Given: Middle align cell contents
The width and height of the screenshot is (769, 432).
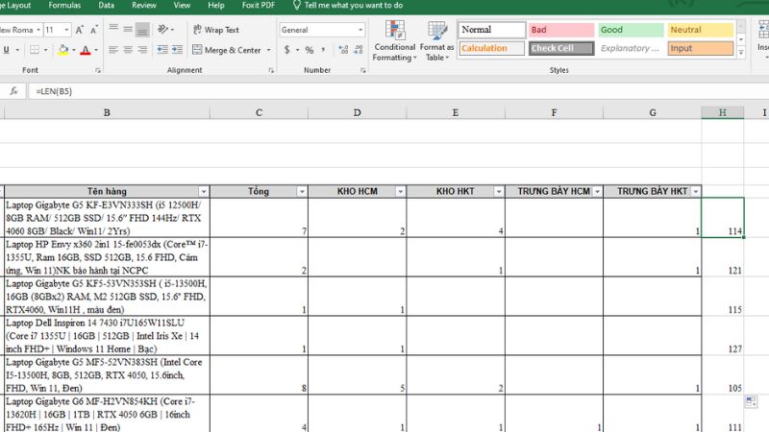Looking at the screenshot, I should 128,30.
